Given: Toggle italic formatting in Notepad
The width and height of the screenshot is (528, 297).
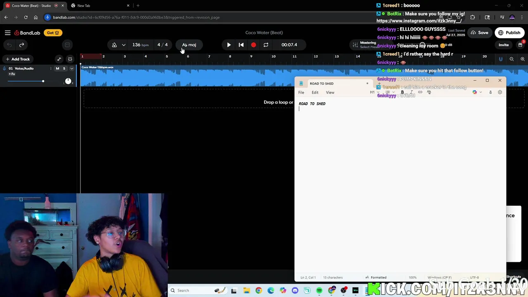Looking at the screenshot, I should 411,92.
